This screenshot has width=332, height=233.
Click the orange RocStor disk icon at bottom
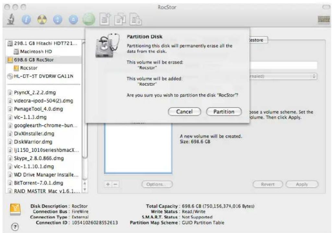15,209
